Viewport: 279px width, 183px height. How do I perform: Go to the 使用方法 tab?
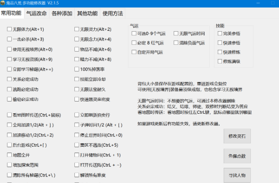point(113,13)
